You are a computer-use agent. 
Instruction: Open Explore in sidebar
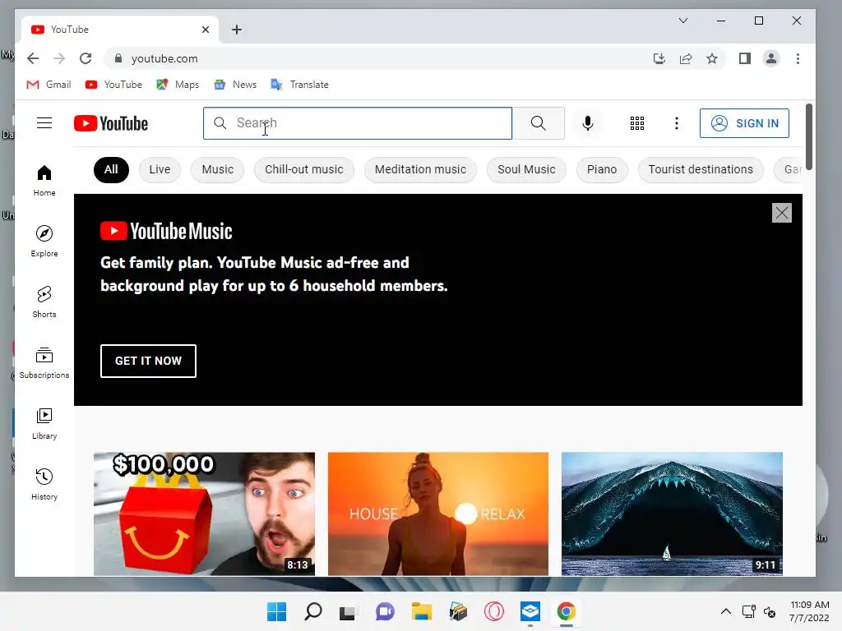(44, 242)
